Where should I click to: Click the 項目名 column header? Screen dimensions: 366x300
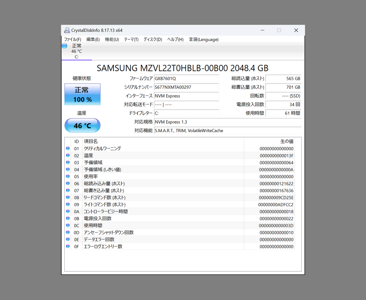point(163,141)
